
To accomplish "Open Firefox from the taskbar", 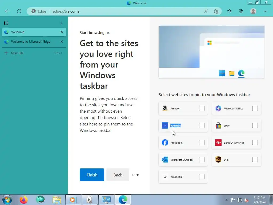I will coord(23,200).
